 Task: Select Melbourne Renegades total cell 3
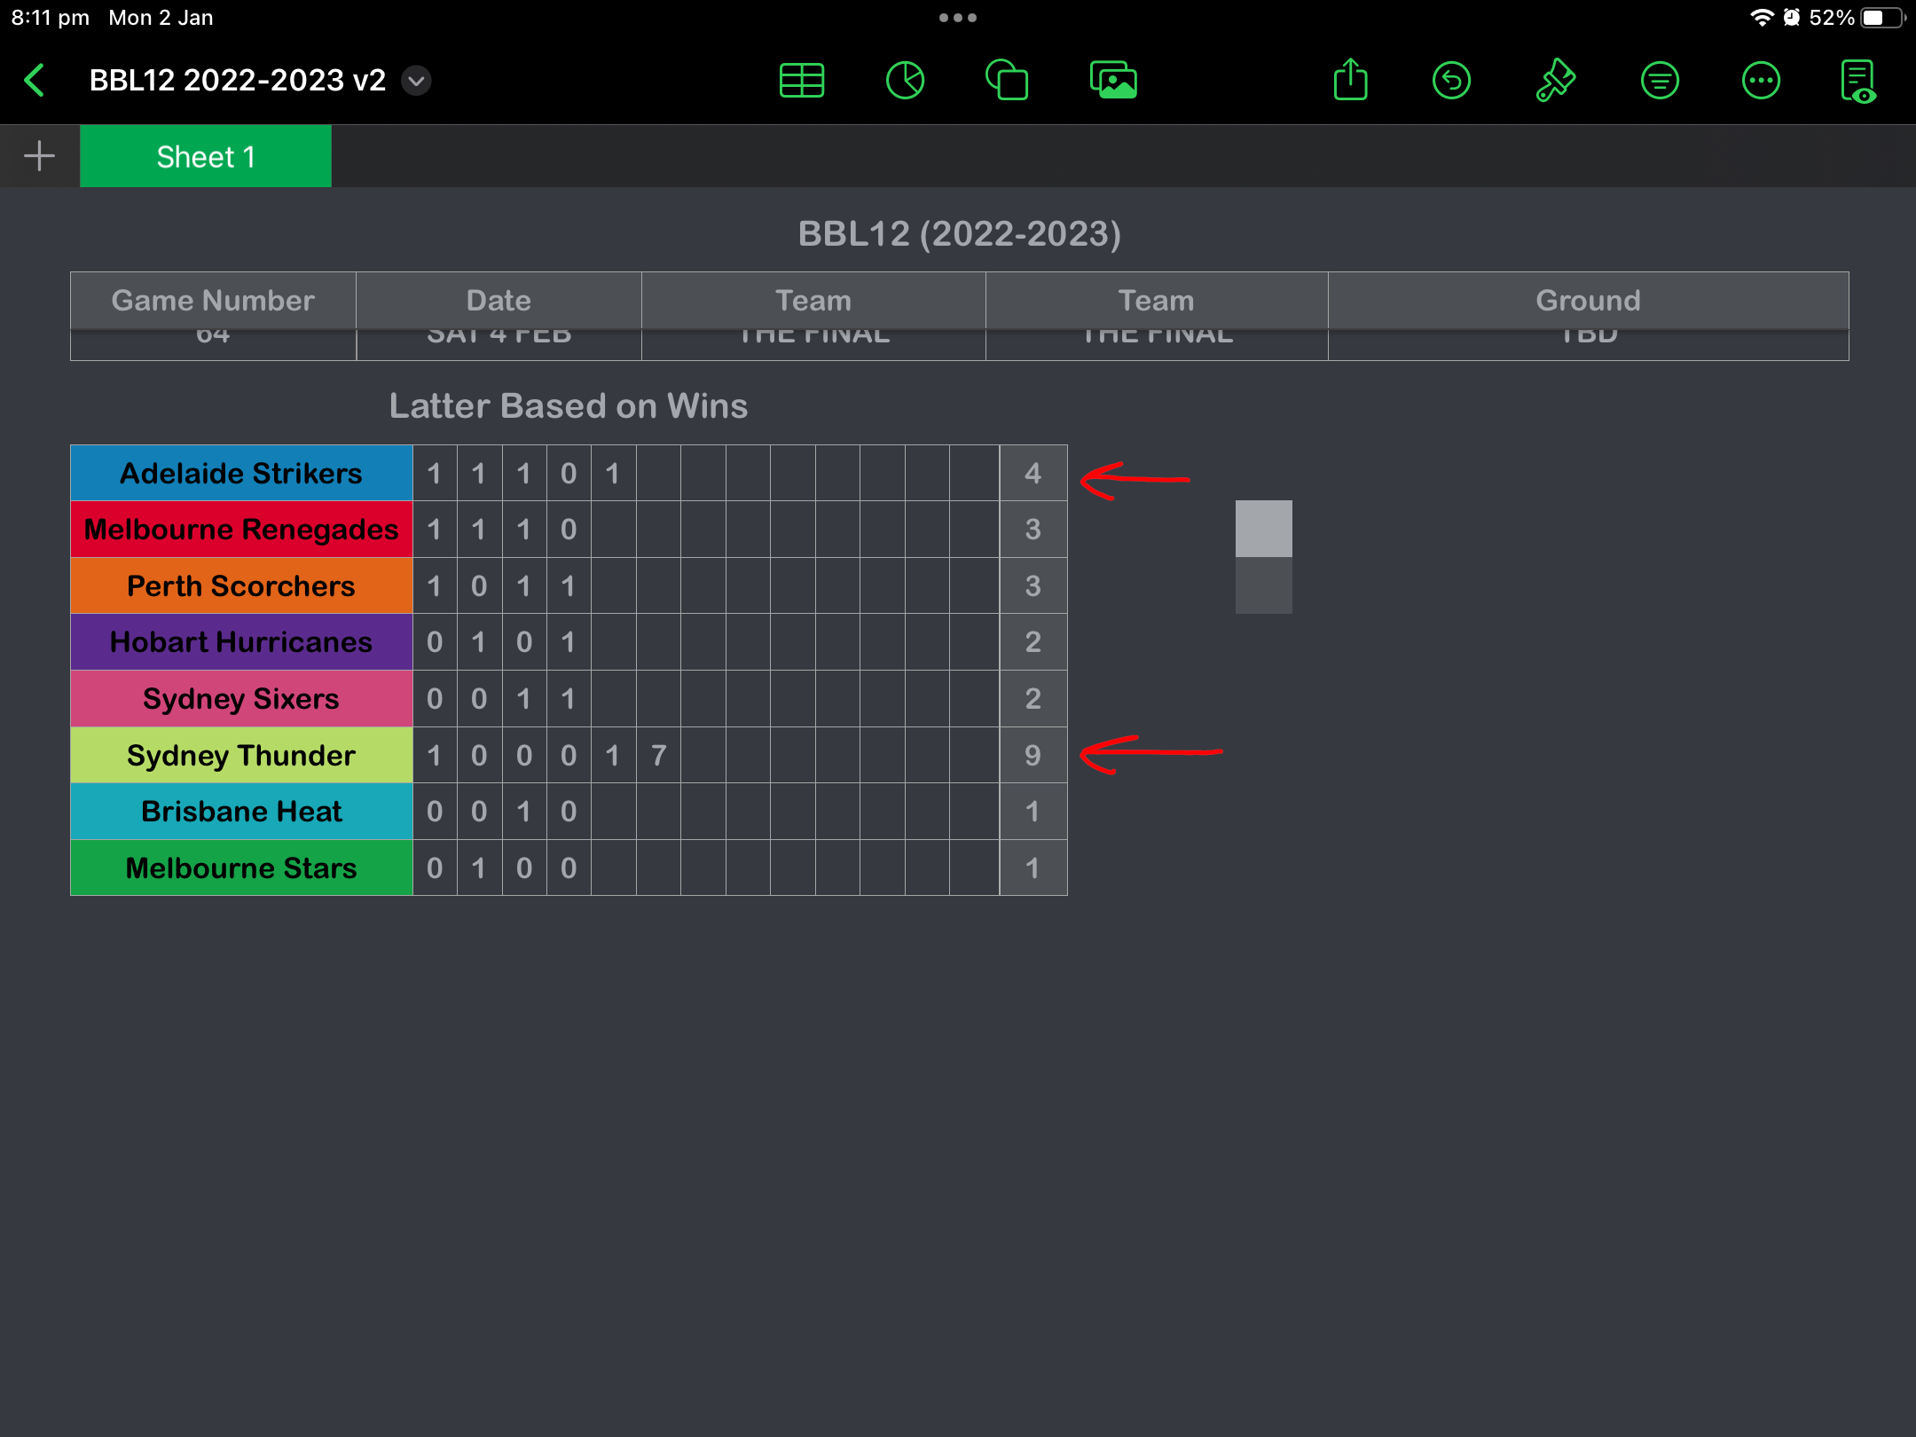pos(1033,530)
